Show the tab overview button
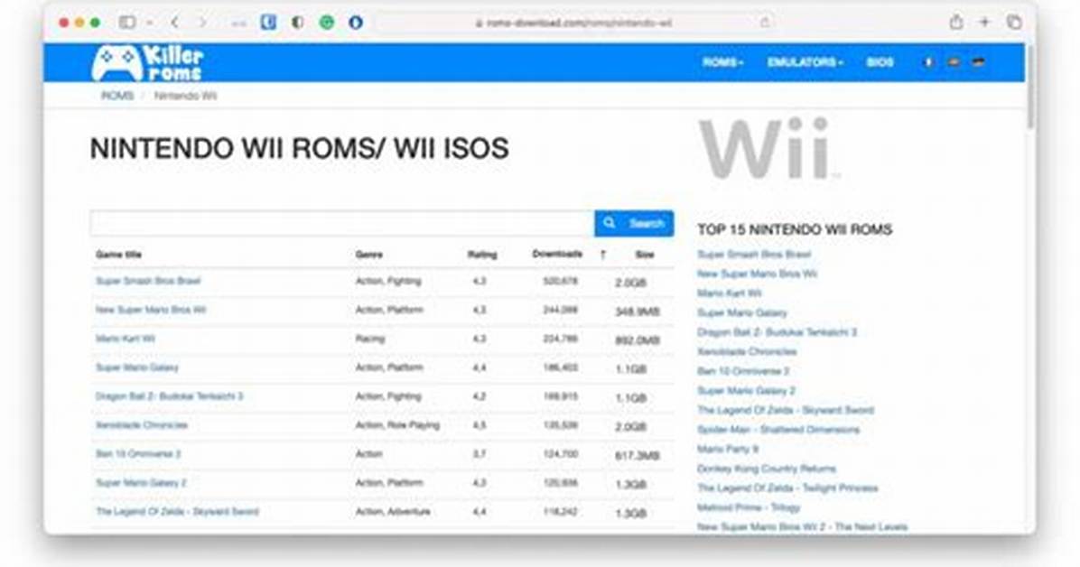The image size is (1080, 567). click(x=1014, y=22)
